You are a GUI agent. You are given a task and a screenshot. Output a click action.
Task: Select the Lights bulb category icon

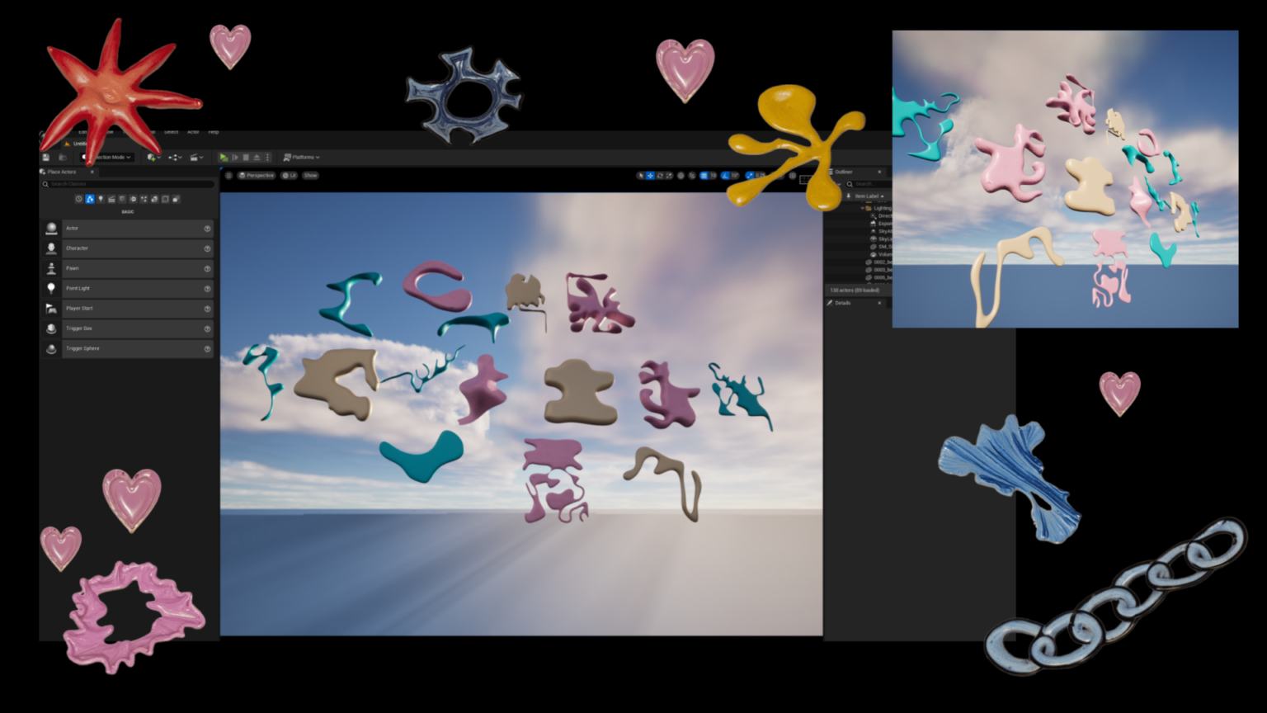[x=101, y=199]
